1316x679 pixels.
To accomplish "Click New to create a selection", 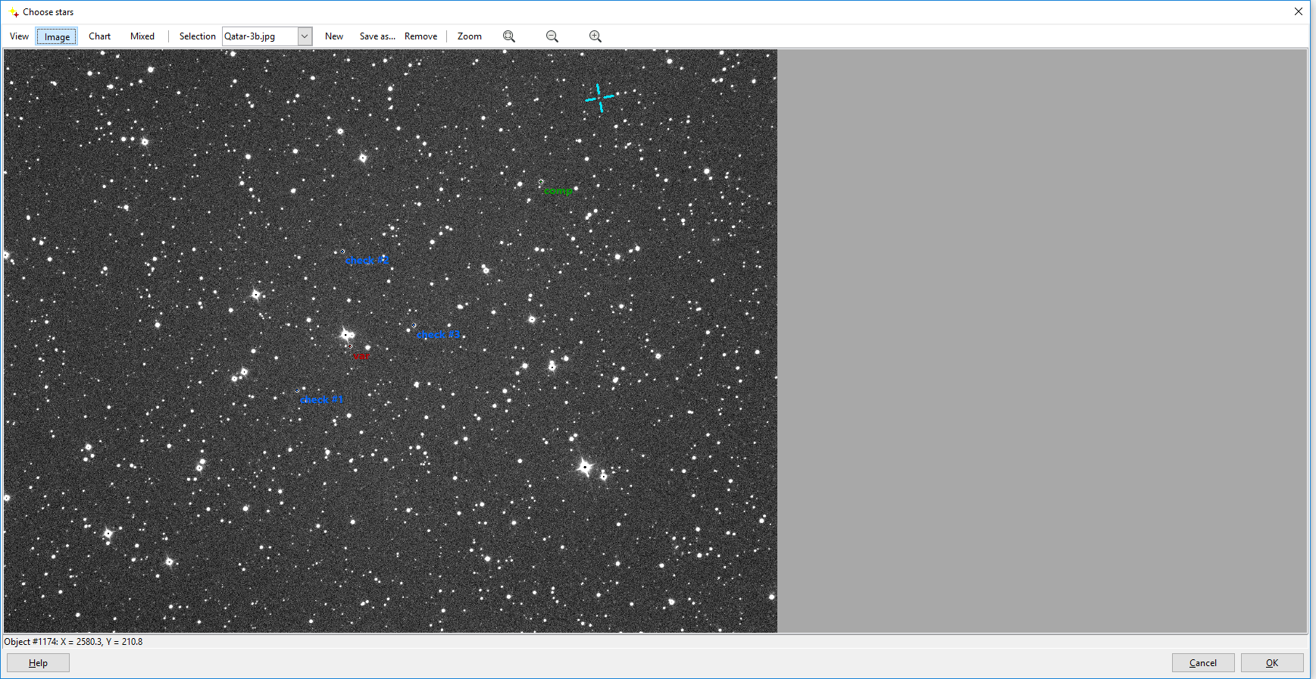I will pyautogui.click(x=334, y=36).
